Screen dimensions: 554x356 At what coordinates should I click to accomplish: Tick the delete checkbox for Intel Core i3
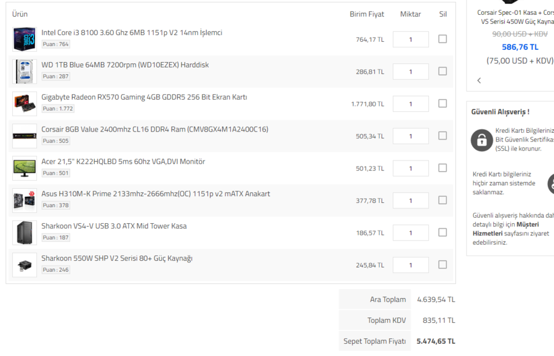[x=443, y=39]
